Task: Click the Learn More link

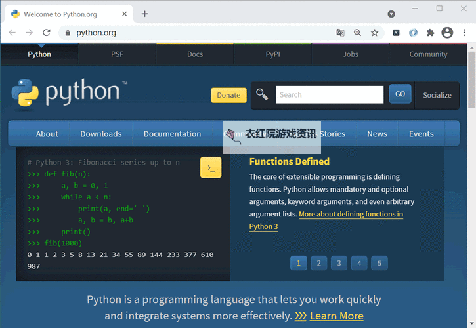Action: [x=336, y=316]
